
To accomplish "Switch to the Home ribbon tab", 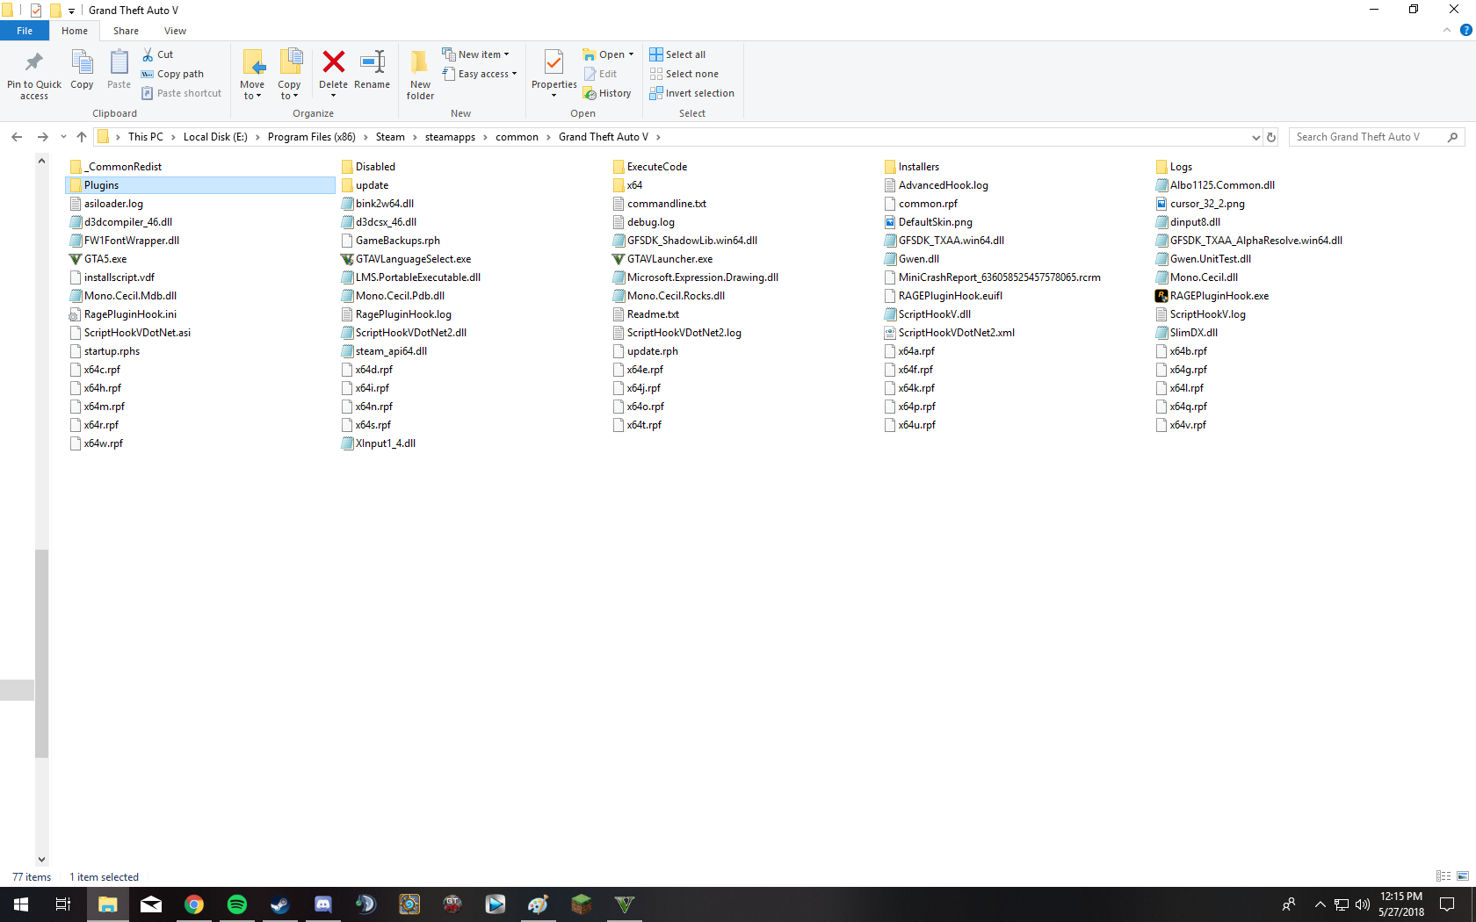I will point(75,31).
